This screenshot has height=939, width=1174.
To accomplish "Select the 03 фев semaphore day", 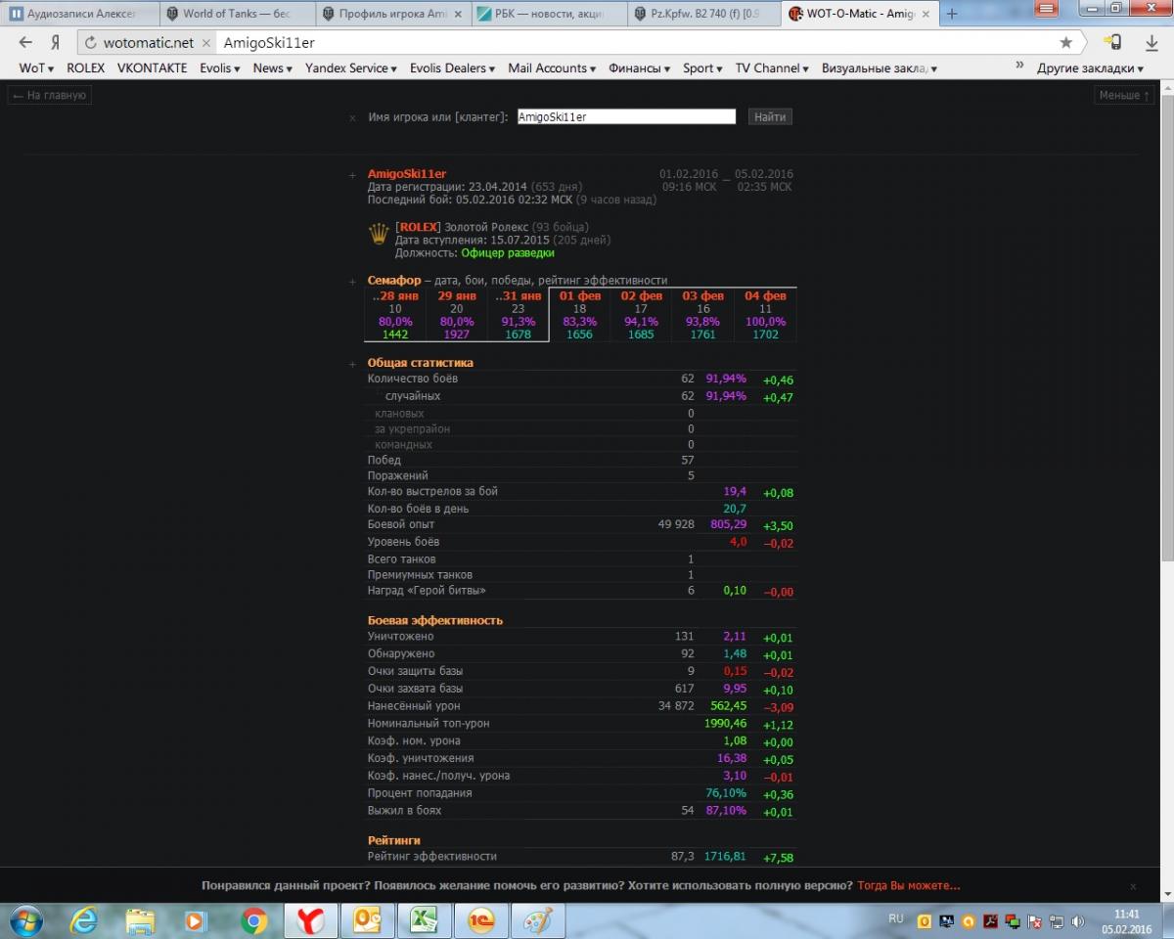I will tap(703, 315).
